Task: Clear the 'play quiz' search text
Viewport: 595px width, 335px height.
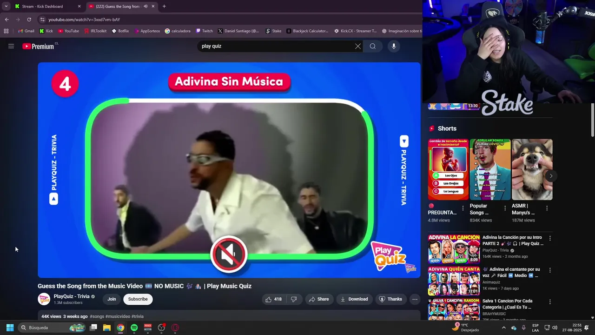Action: click(358, 46)
